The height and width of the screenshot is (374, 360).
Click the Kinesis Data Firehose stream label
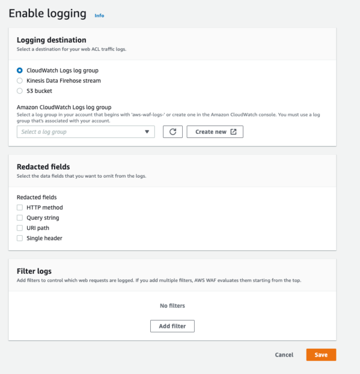coord(64,80)
